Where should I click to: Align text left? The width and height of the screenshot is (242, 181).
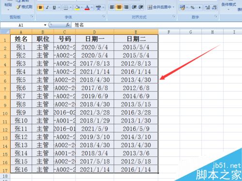pyautogui.click(x=112, y=7)
